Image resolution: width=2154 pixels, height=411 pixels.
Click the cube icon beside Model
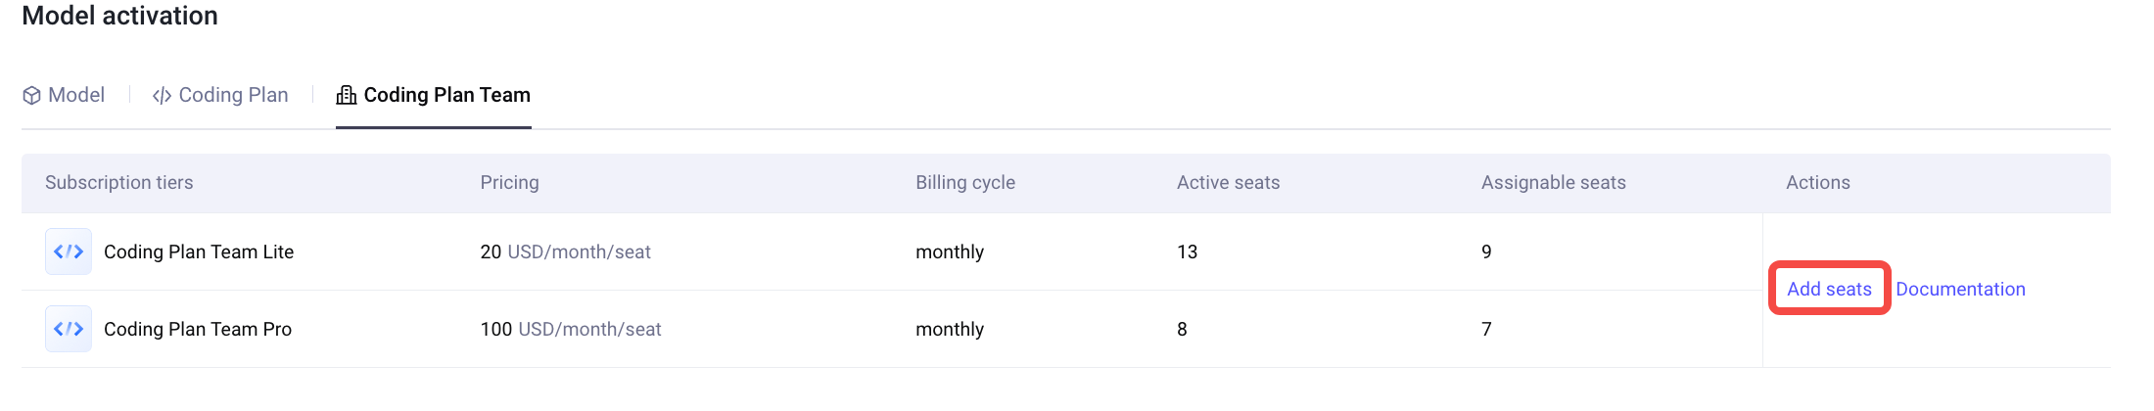coord(32,95)
